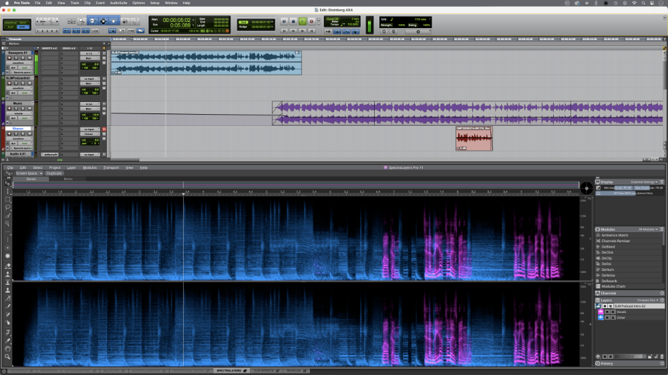This screenshot has height=375, width=668.
Task: Open Sharon track input selector dropdown
Action: (90, 129)
